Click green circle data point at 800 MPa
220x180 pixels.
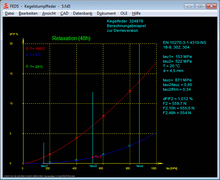point(130,146)
